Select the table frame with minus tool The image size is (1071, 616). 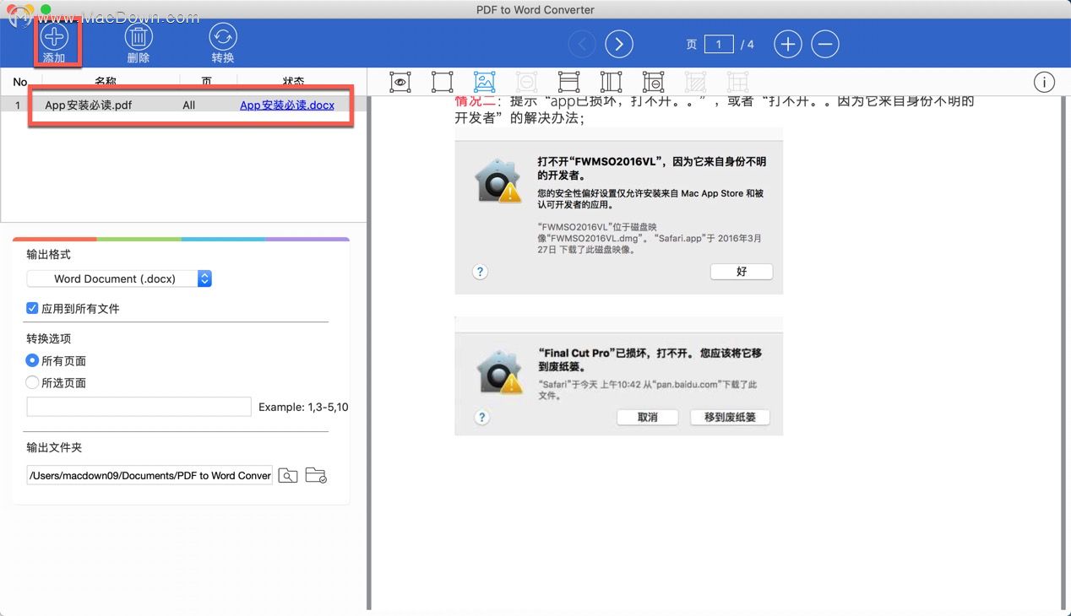pos(653,82)
